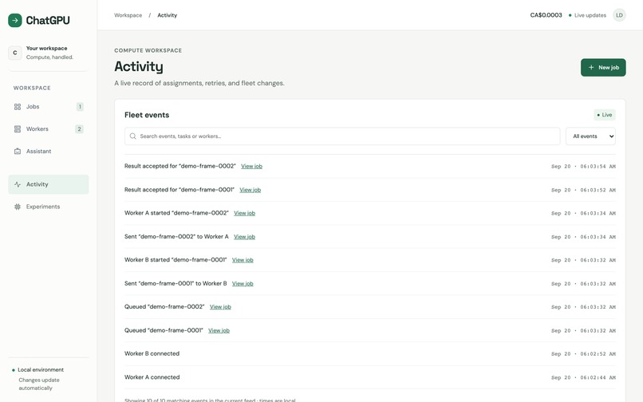Screen dimensions: 643x402
Task: Click the Workers count badge 2
Action: [x=80, y=128]
